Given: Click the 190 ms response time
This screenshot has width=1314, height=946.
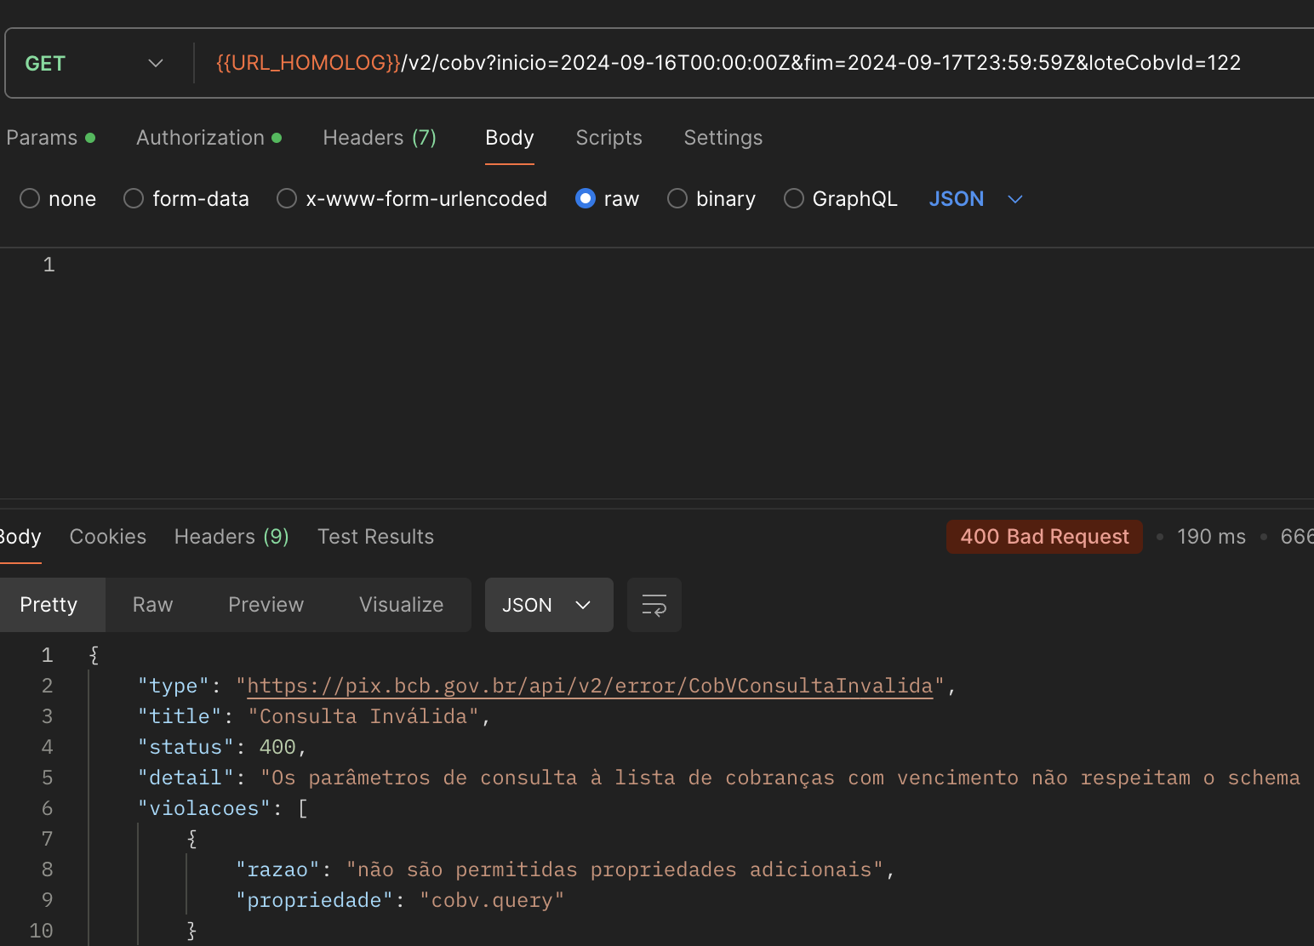Looking at the screenshot, I should coord(1211,537).
